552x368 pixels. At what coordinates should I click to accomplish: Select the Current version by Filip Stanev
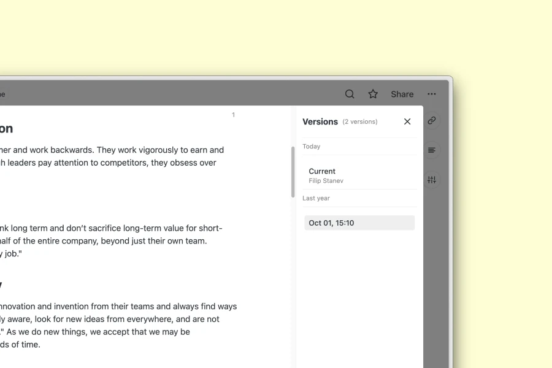[x=359, y=175]
